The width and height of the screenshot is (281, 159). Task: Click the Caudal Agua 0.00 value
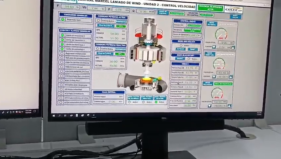(x=112, y=101)
